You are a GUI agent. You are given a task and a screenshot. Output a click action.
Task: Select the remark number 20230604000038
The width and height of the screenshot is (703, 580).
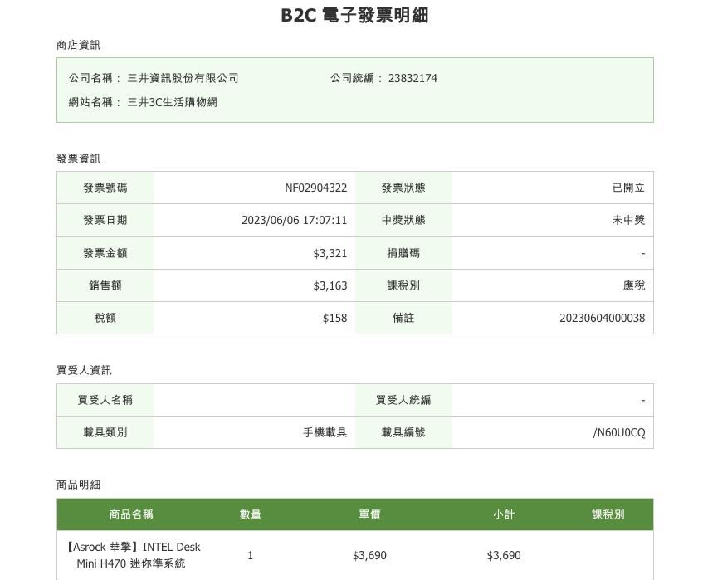click(602, 318)
